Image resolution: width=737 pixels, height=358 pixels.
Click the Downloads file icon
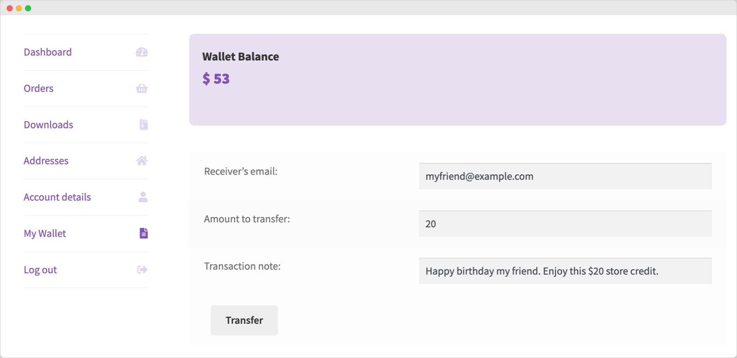pos(144,125)
